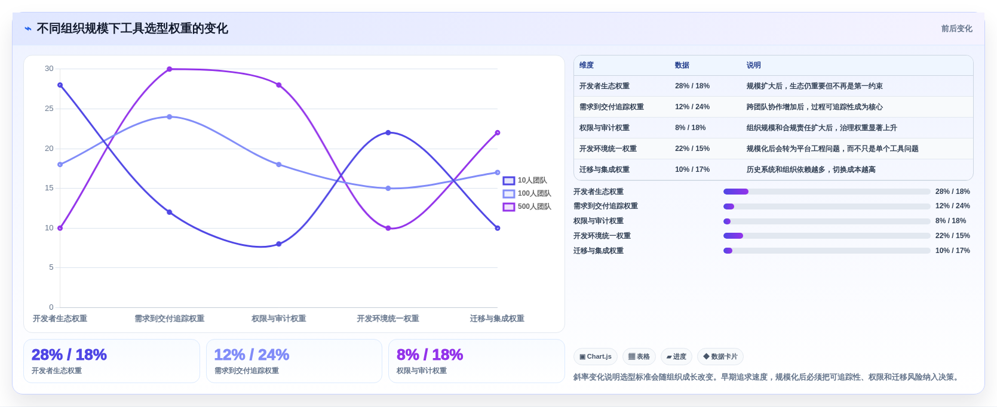Image resolution: width=997 pixels, height=407 pixels.
Task: Click the 权限与审计权重 x-axis label
Action: tap(279, 319)
